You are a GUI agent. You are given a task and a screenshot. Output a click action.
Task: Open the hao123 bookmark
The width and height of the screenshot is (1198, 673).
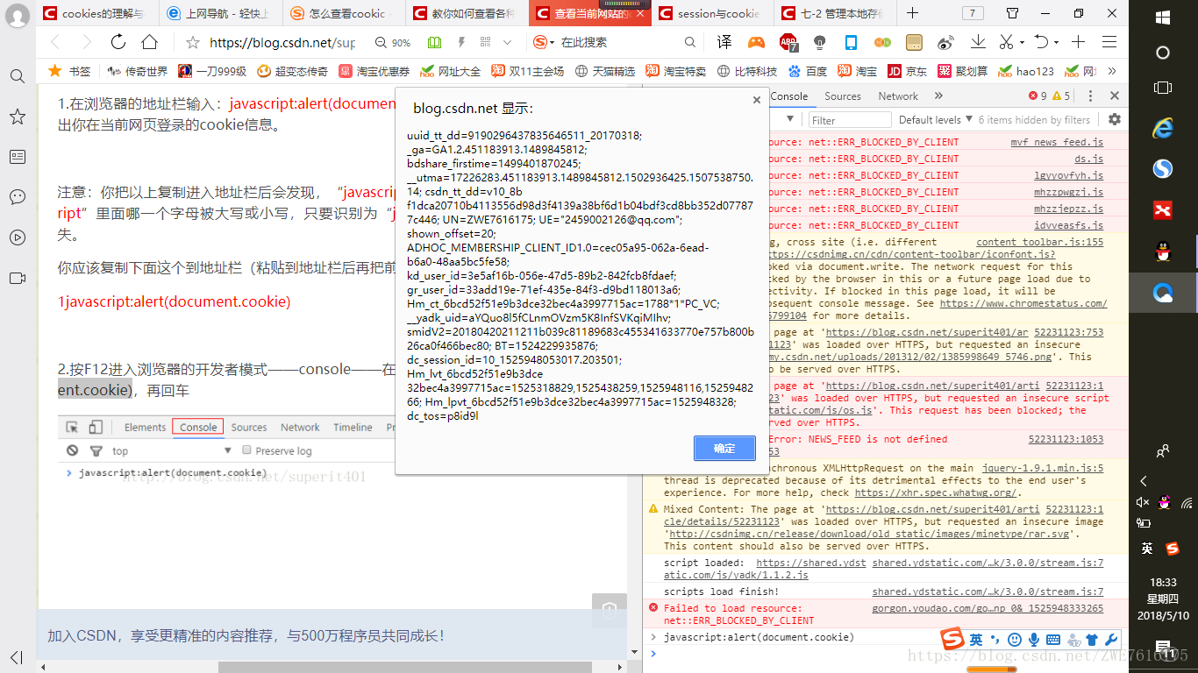pyautogui.click(x=1025, y=71)
